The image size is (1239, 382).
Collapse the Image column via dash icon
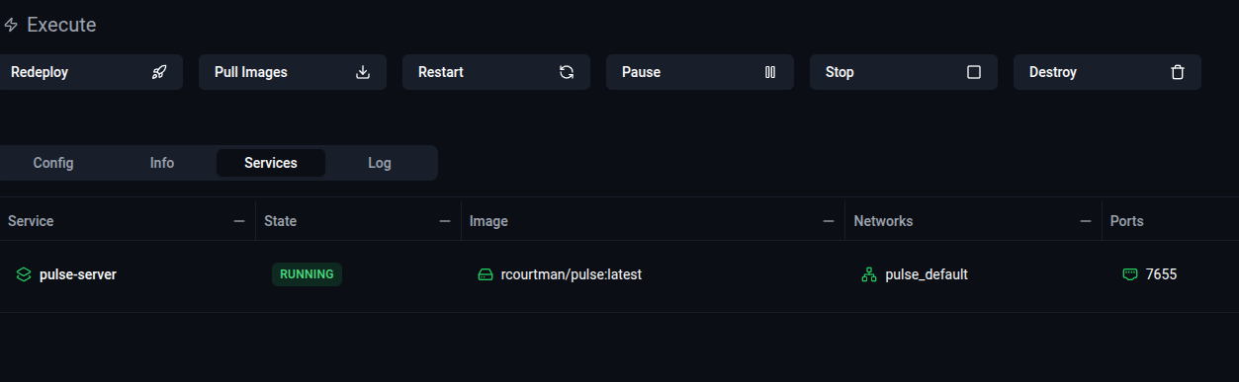(829, 221)
